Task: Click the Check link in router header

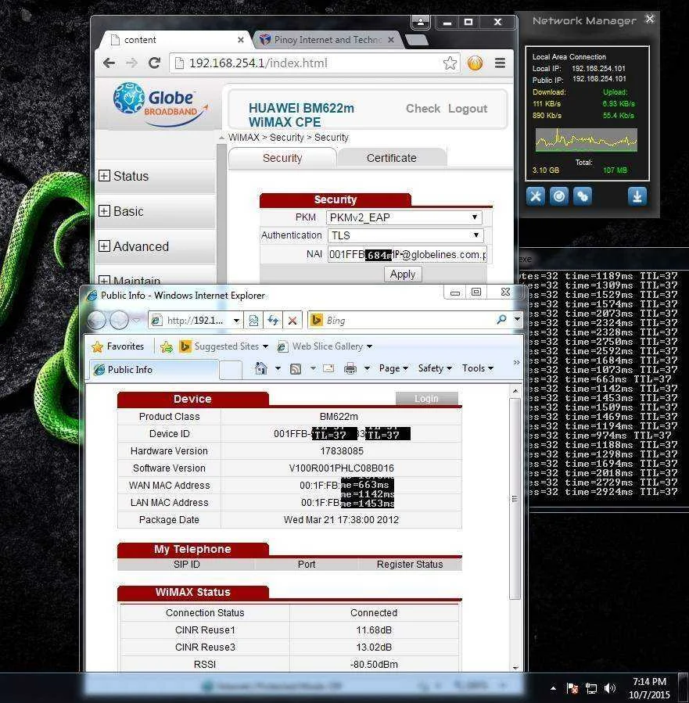Action: click(x=423, y=109)
